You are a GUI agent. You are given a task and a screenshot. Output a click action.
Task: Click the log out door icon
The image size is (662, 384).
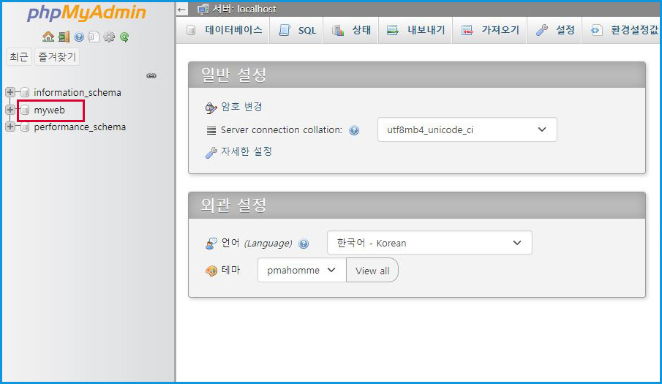click(64, 37)
